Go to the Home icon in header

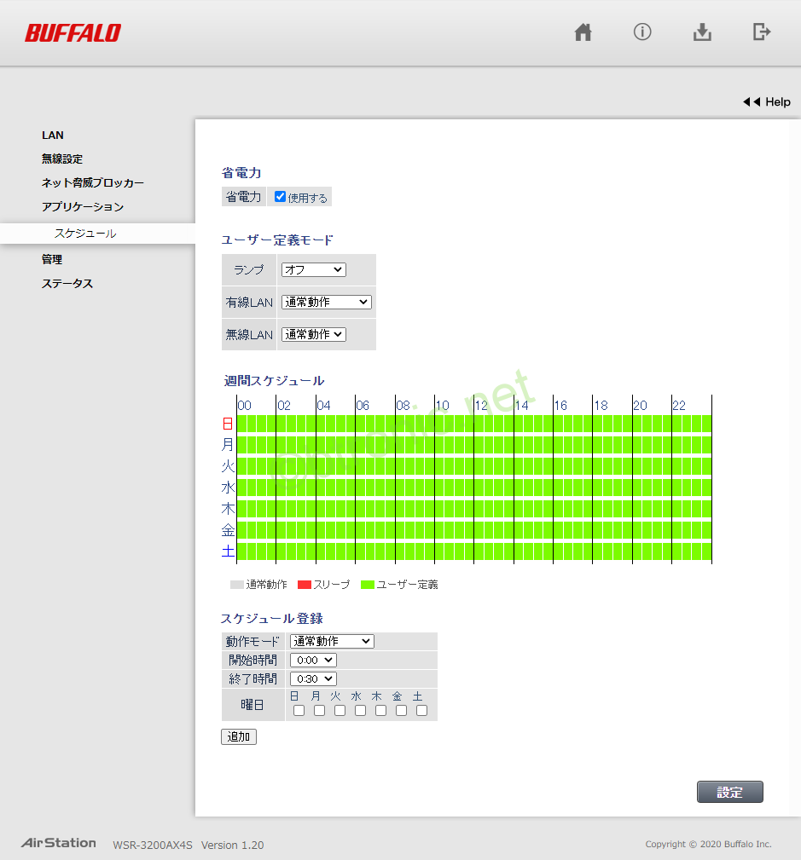(x=583, y=32)
